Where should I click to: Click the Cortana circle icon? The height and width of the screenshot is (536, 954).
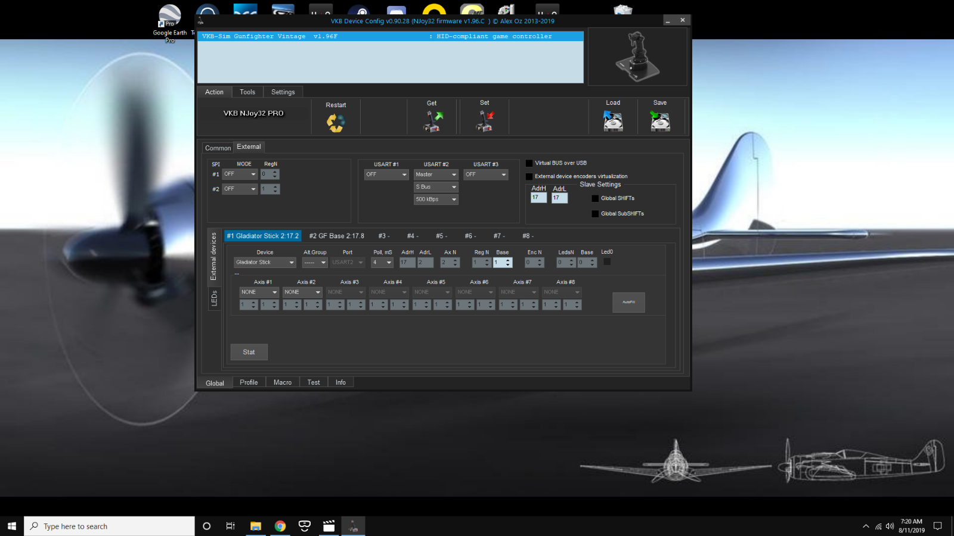coord(207,526)
